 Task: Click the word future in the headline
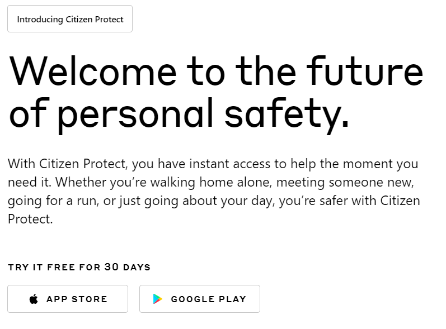click(365, 71)
